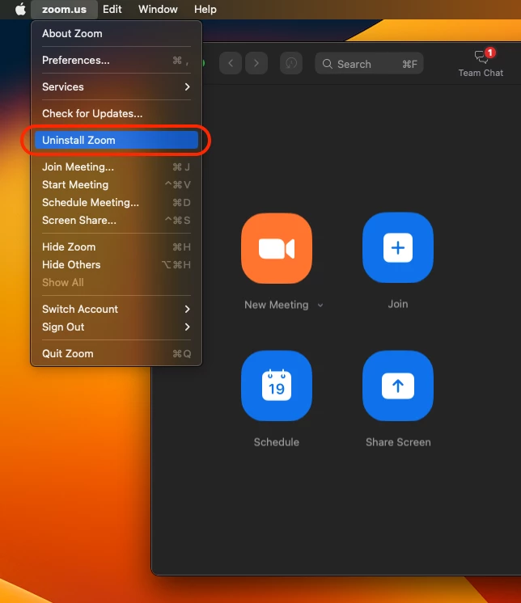This screenshot has height=603, width=521.
Task: Select About Zoom
Action: pos(116,33)
